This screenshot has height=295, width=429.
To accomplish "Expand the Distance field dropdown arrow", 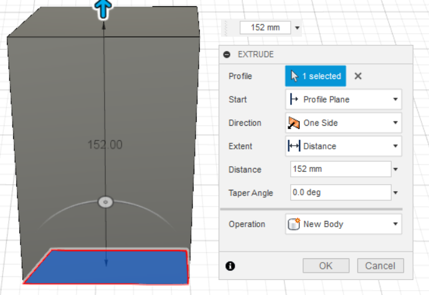I will (x=395, y=169).
